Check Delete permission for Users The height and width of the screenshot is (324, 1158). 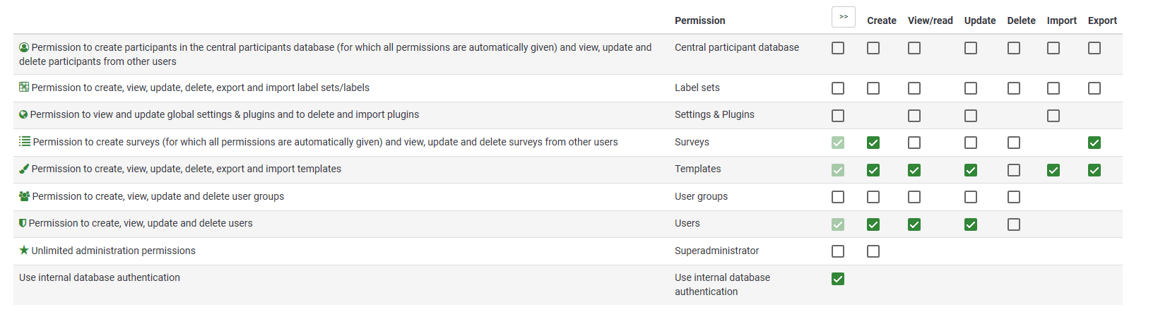coord(1013,224)
